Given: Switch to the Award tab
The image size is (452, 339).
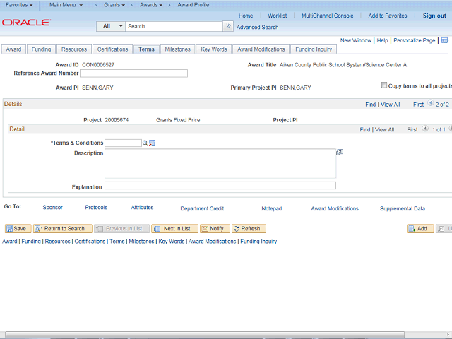Looking at the screenshot, I should click(13, 49).
